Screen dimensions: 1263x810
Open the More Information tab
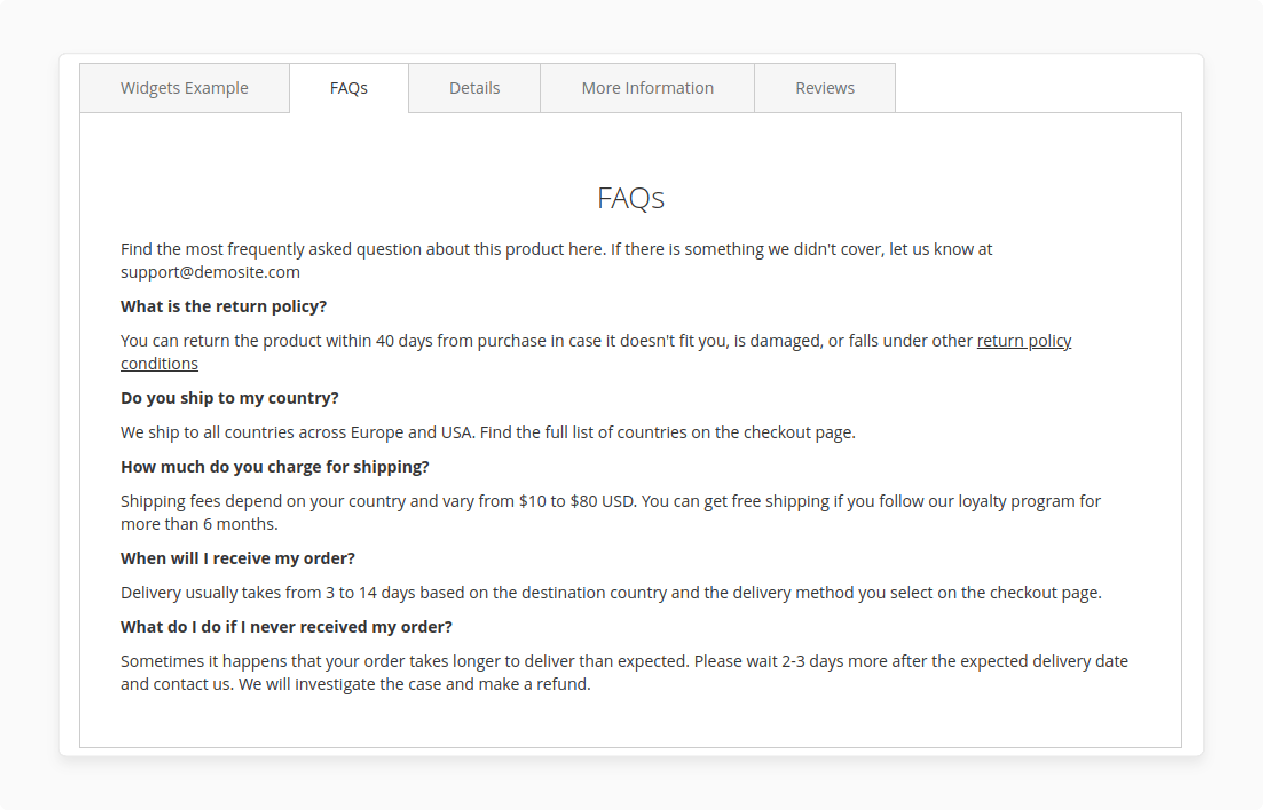tap(647, 88)
